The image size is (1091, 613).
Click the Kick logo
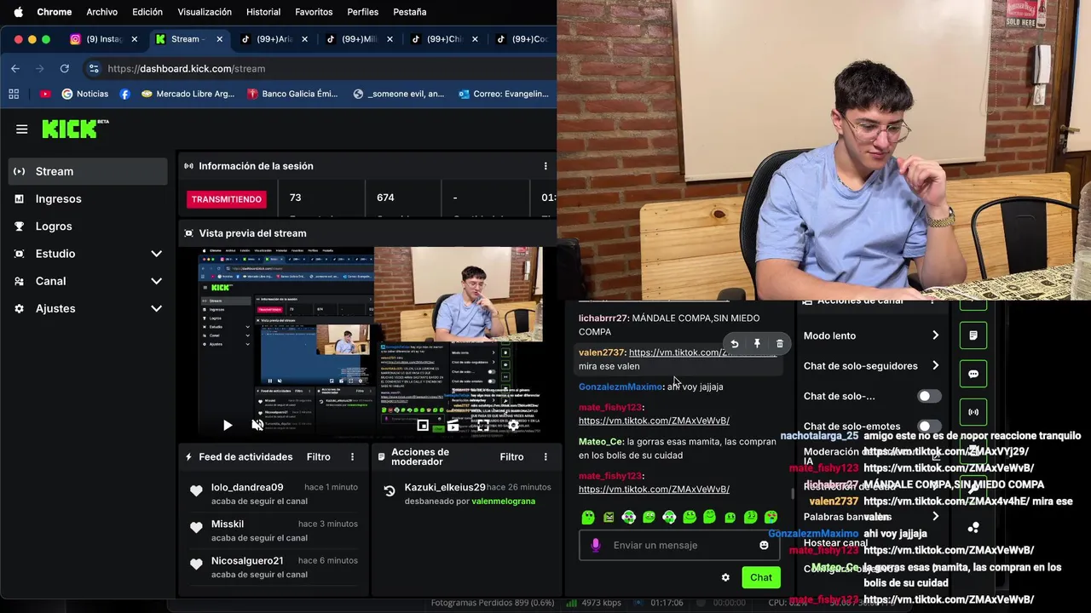(75, 129)
